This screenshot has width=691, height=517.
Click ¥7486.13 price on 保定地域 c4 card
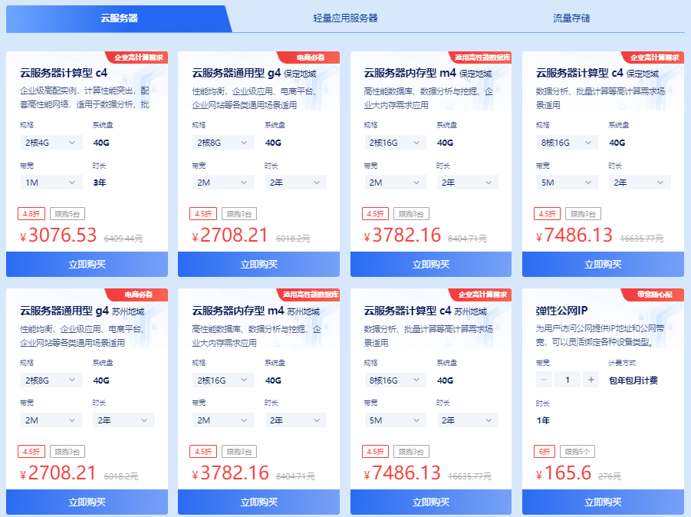point(574,235)
